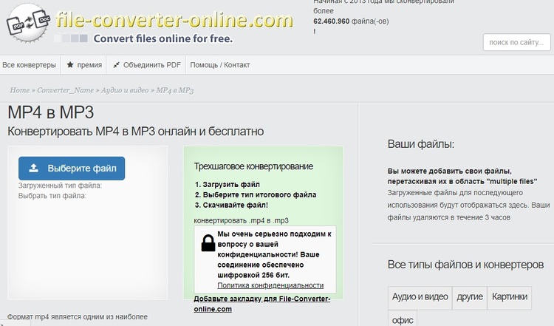The height and width of the screenshot is (326, 554).
Task: Open Объединить PDF from the navigation bar
Action: tap(146, 65)
